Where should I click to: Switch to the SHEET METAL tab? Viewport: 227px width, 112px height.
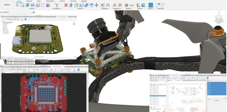[50, 1]
